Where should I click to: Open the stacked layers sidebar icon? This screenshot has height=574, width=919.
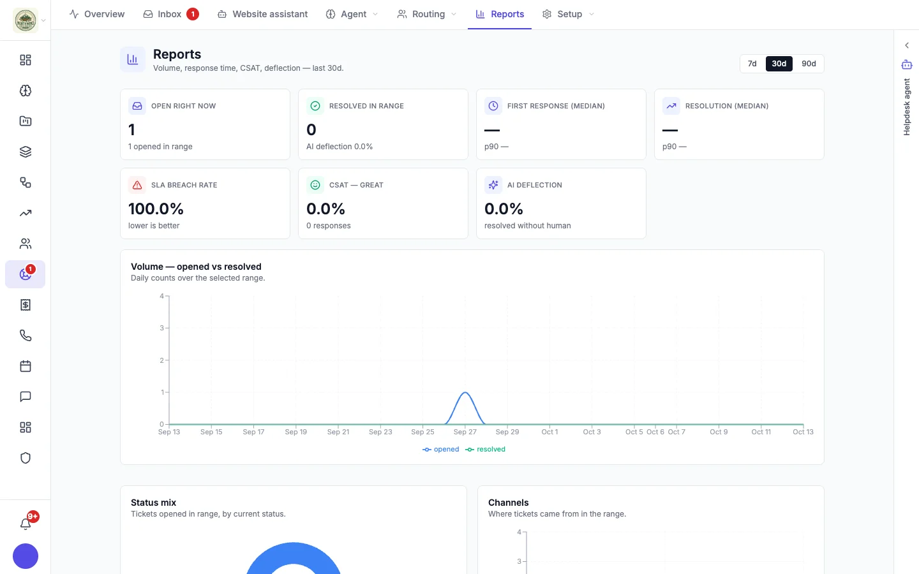(26, 152)
